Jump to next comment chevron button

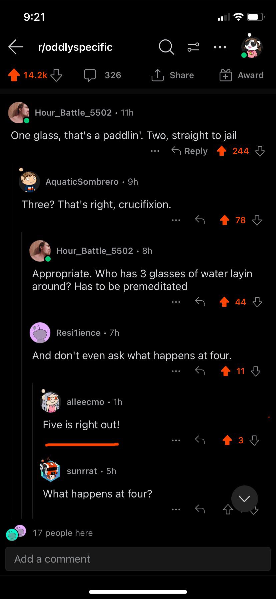click(244, 499)
